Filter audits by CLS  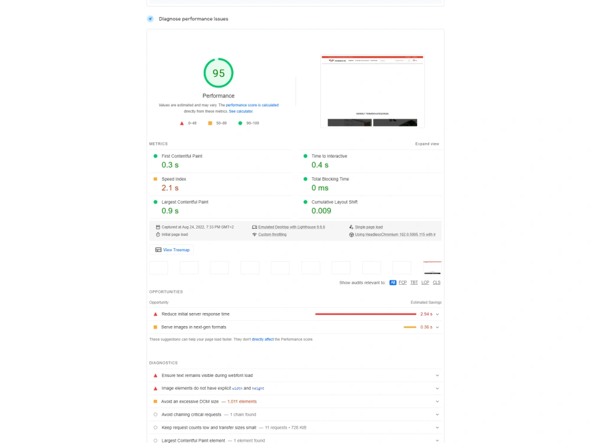(437, 282)
